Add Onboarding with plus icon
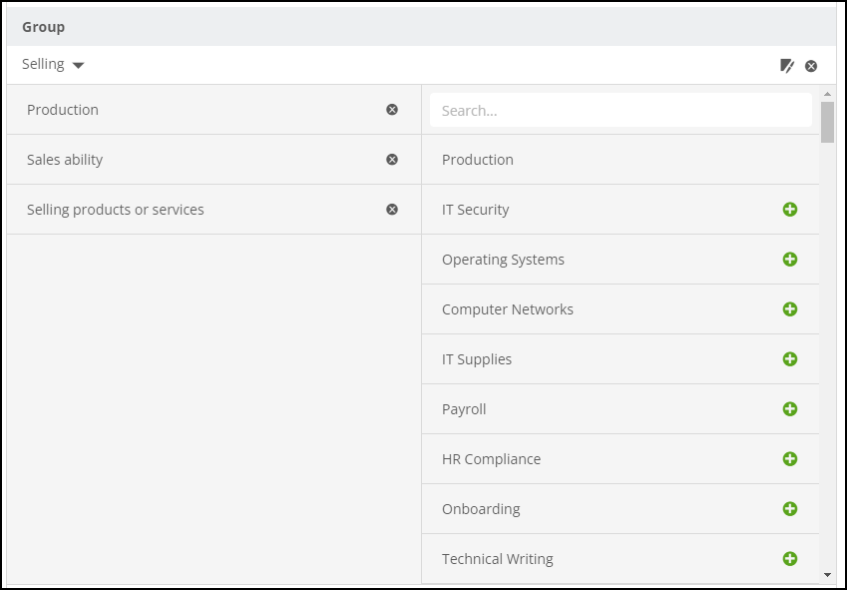The image size is (847, 590). coord(790,509)
